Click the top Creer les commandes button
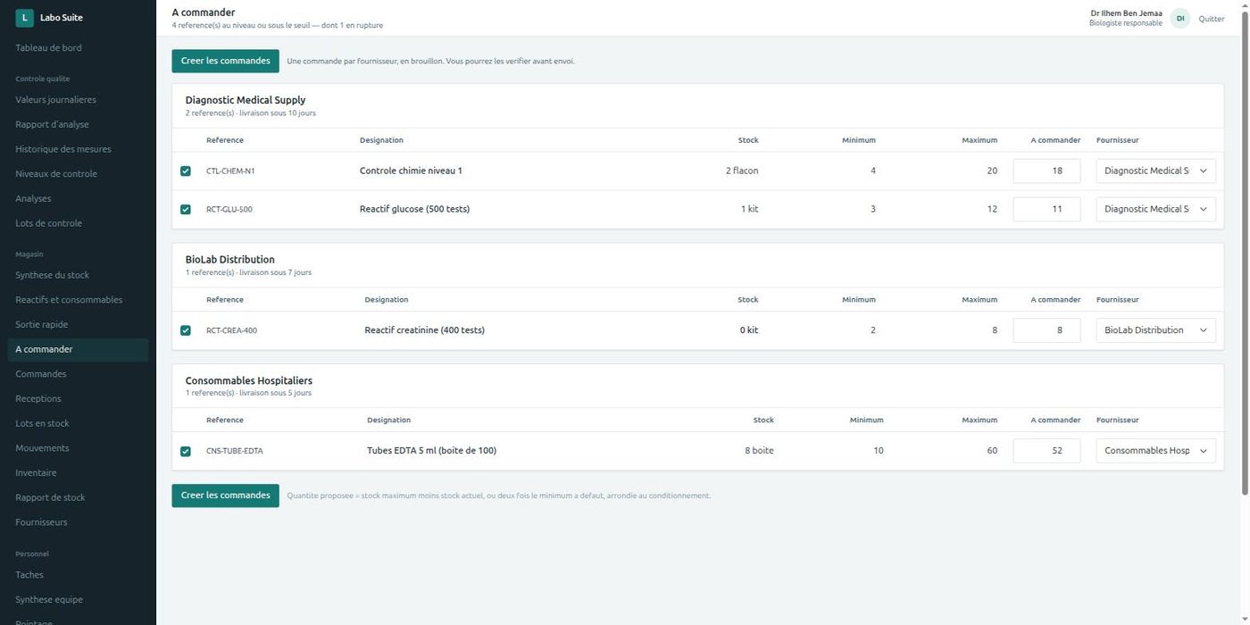Viewport: 1250px width, 625px height. click(x=225, y=61)
